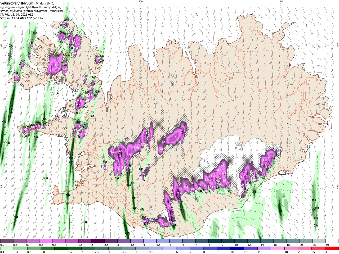Click the 'VT: Lau. 17.04.2021 13Z' valid time text
This screenshot has width=339, height=254.
[16, 18]
